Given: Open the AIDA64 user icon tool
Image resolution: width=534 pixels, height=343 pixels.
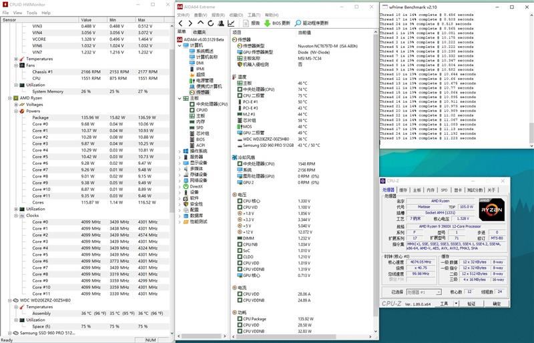Looking at the screenshot, I should 221,23.
